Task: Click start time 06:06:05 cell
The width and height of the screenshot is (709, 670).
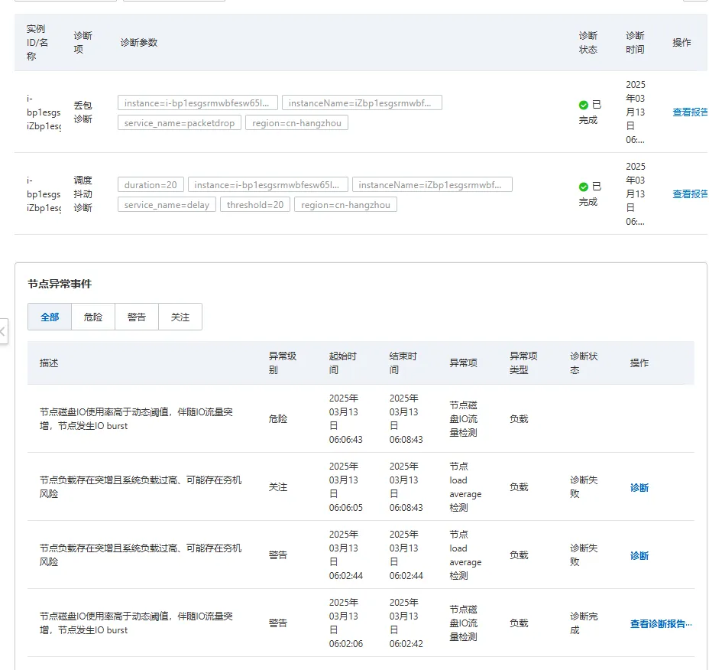Action: 345,487
